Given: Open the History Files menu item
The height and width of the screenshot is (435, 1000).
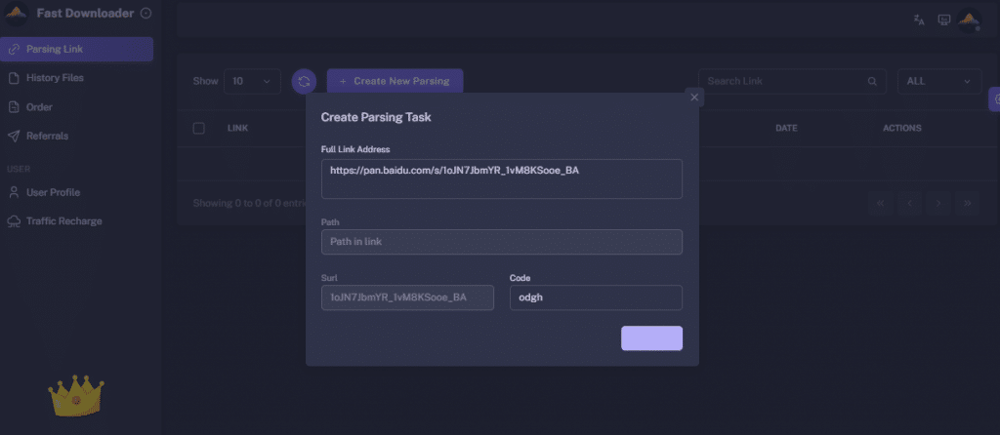Looking at the screenshot, I should point(55,78).
